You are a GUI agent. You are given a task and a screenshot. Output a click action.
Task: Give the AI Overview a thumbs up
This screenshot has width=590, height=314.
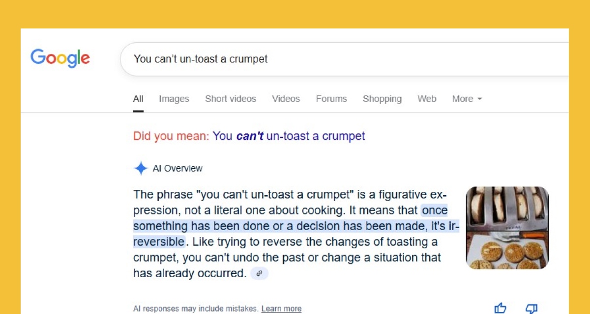pos(500,308)
